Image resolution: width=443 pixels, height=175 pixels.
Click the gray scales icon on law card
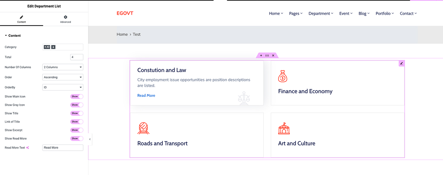[244, 98]
